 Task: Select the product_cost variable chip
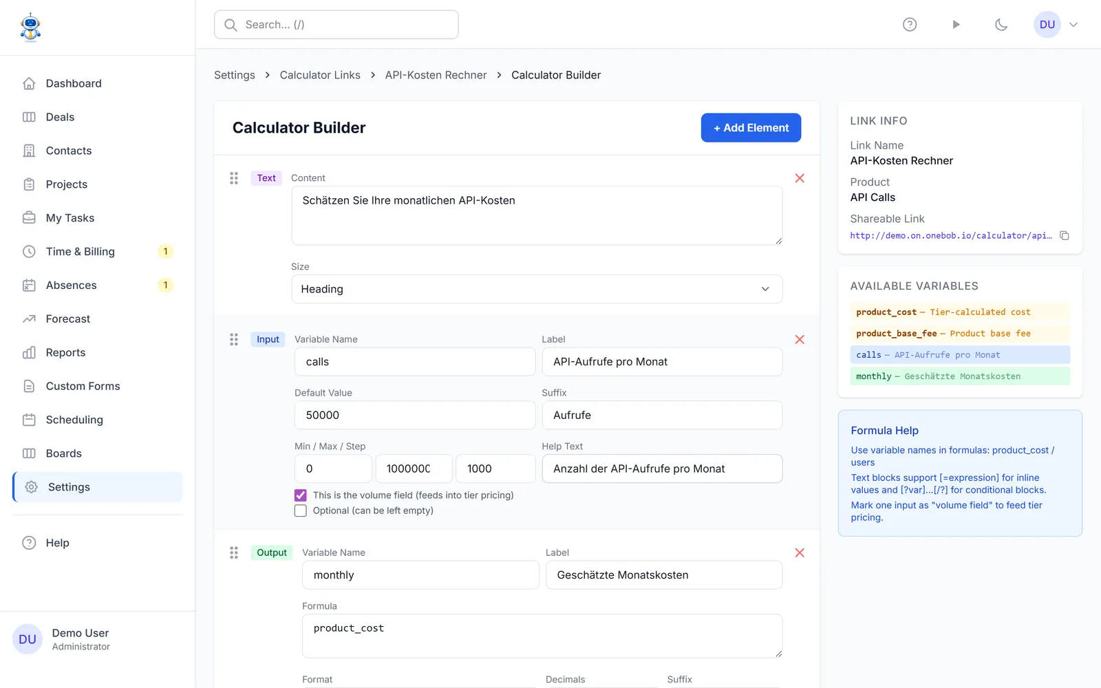pos(960,312)
